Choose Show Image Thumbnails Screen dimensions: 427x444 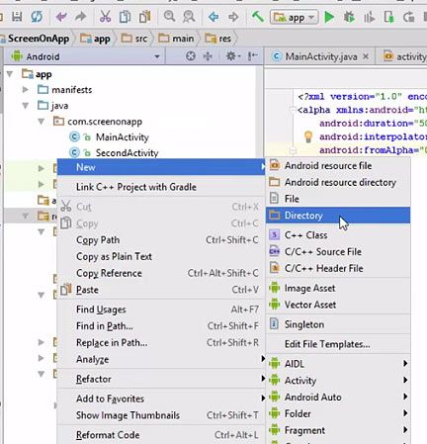pos(161,415)
